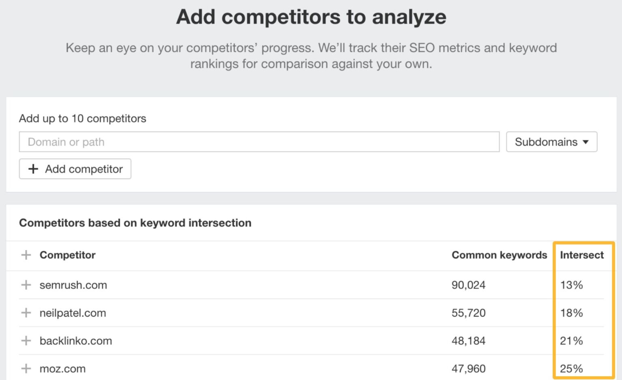Screen dimensions: 622x380
Task: Click the Intersect column header
Action: click(582, 255)
